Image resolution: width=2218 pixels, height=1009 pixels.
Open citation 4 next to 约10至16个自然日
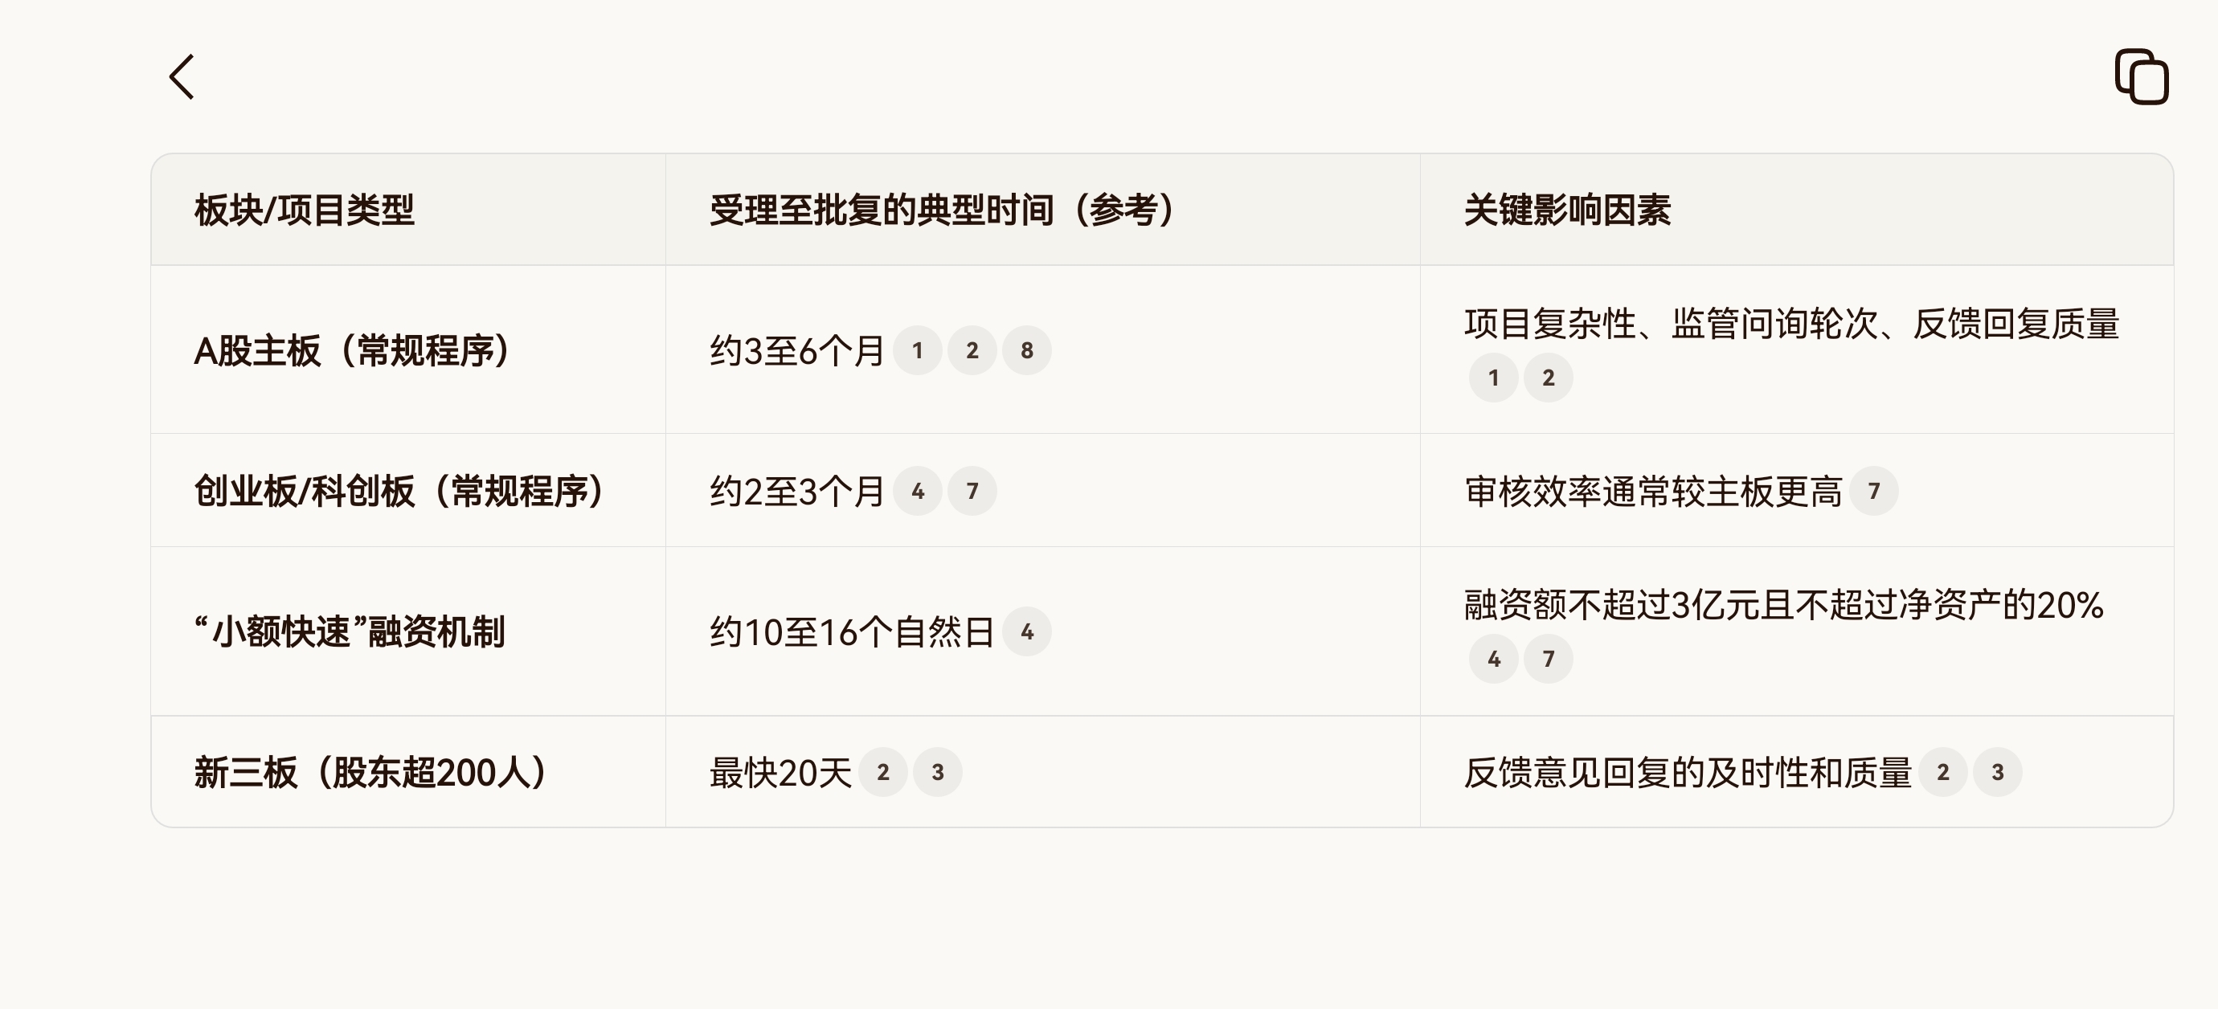[x=1026, y=632]
